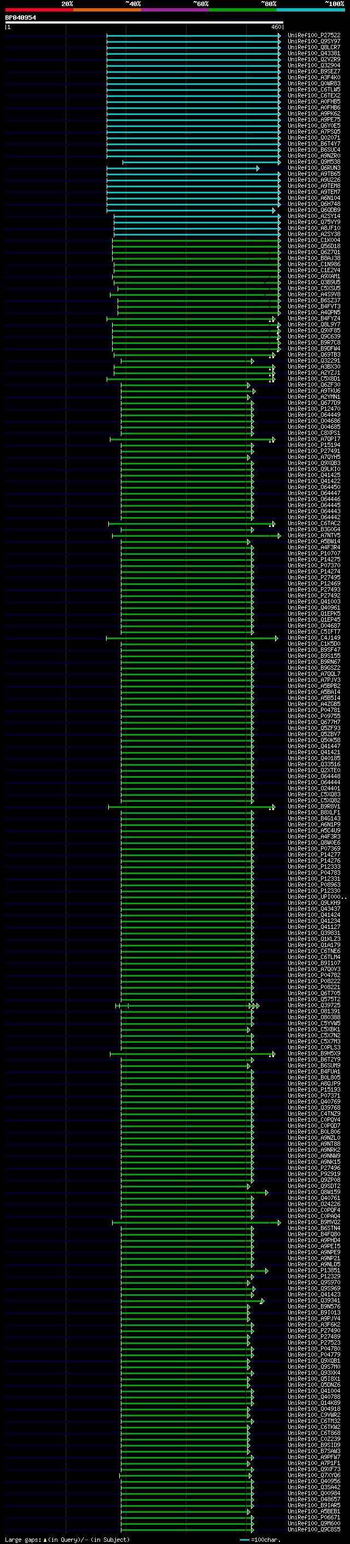Open the UniRef100_P15194 entry
This screenshot has width=350, height=1544.
click(313, 445)
